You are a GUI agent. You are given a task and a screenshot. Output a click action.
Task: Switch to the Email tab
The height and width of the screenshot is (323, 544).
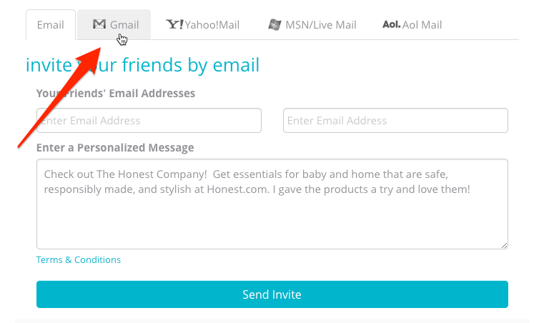tap(51, 24)
